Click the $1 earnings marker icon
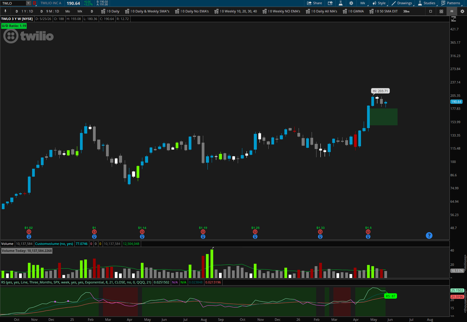Image resolution: width=467 pixels, height=322 pixels. tap(94, 232)
